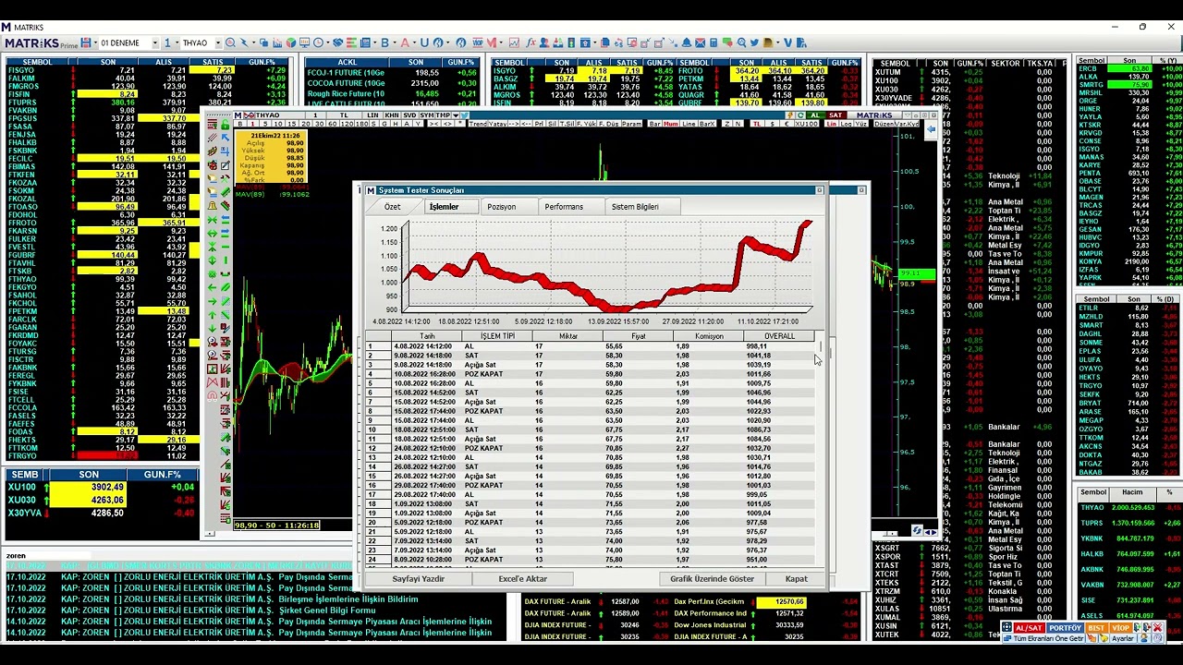Click the Grafik Üzerinde Göster button
1183x665 pixels.
point(712,579)
